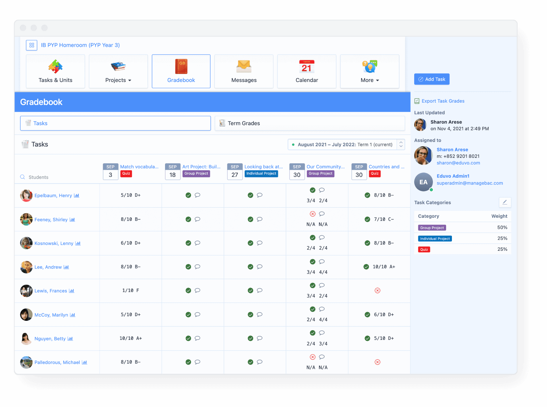Viewport: 547px width, 407px height.
Task: Open the class grid icon beside IB PYP Homeroom
Action: [32, 45]
